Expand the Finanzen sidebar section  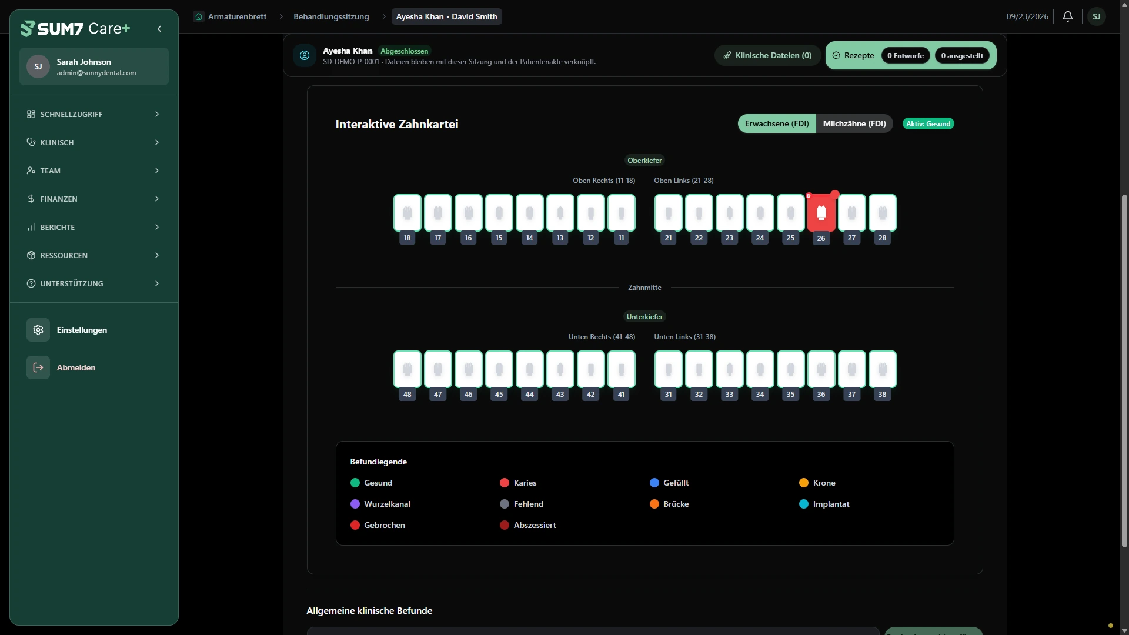tap(94, 199)
